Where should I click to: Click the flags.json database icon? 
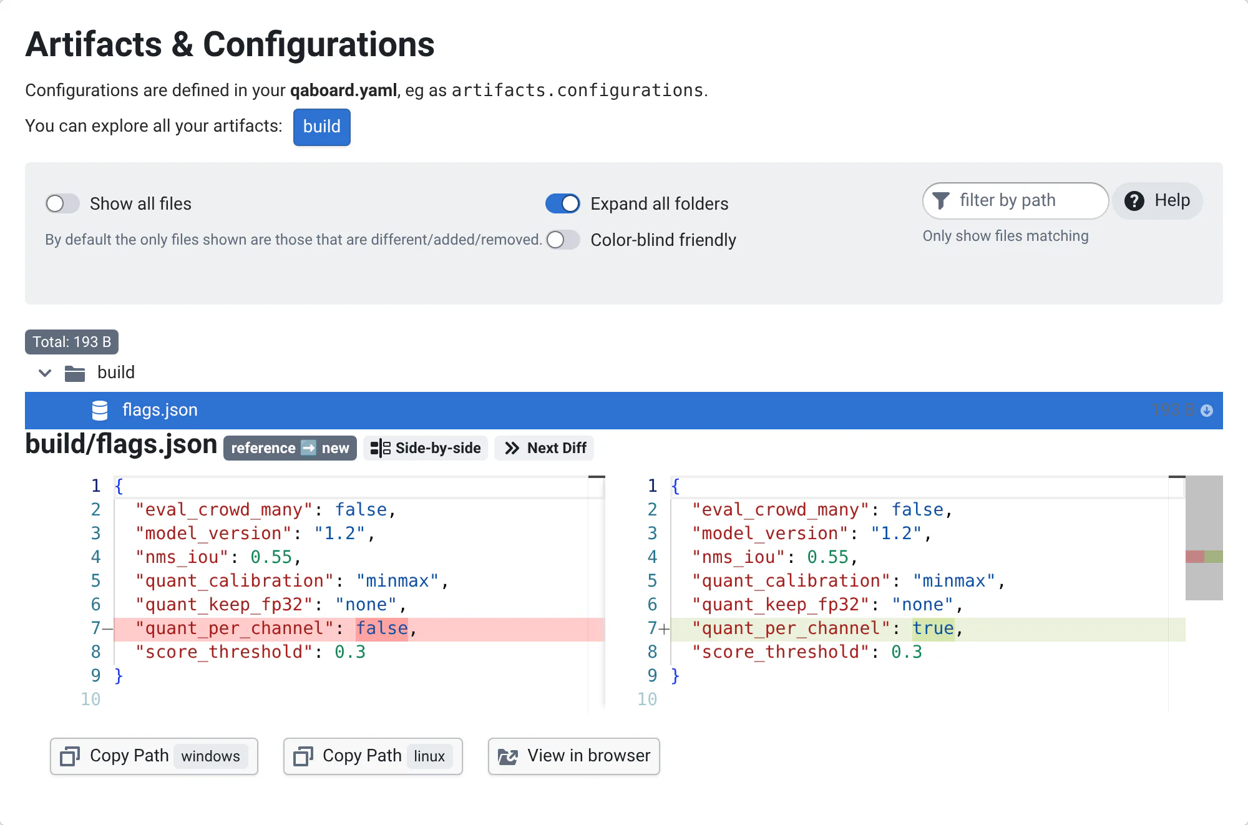(100, 410)
